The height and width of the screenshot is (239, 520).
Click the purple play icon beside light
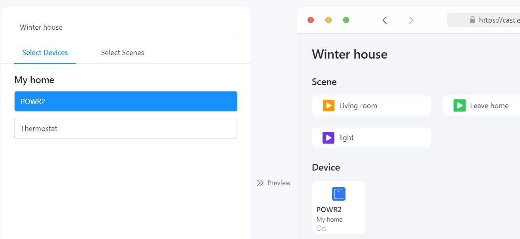[328, 138]
